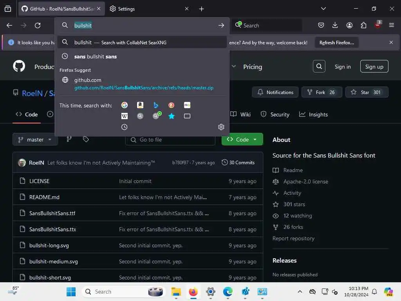Fork the repository button

point(322,92)
